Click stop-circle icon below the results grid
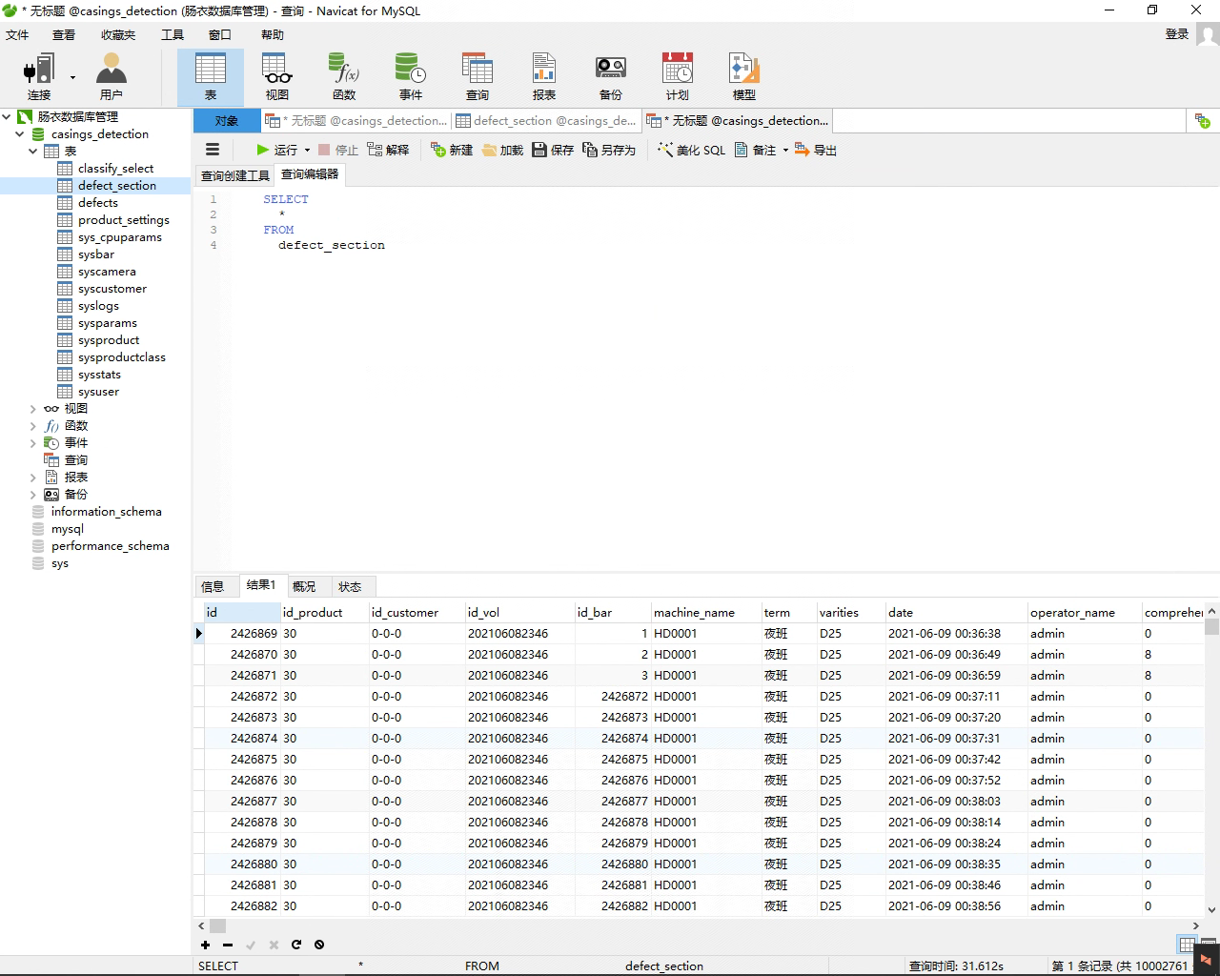Screen dimensions: 1220x976 [319, 945]
